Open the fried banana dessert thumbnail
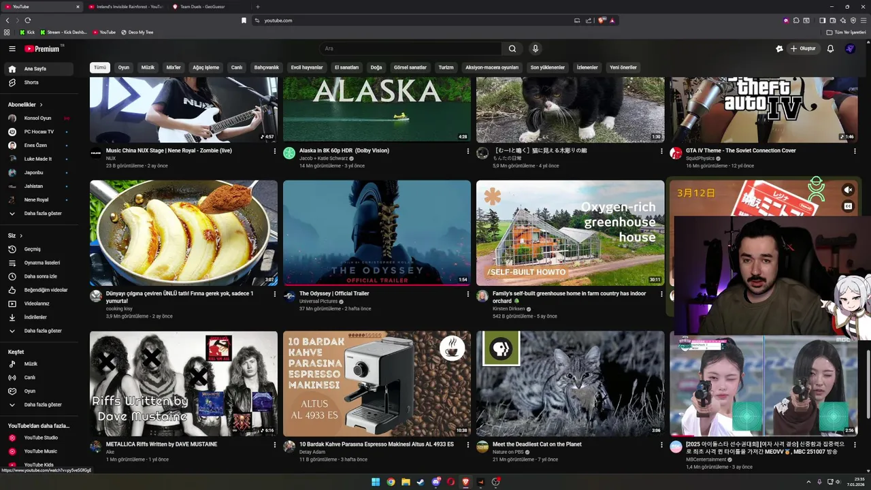The width and height of the screenshot is (871, 490). [184, 233]
